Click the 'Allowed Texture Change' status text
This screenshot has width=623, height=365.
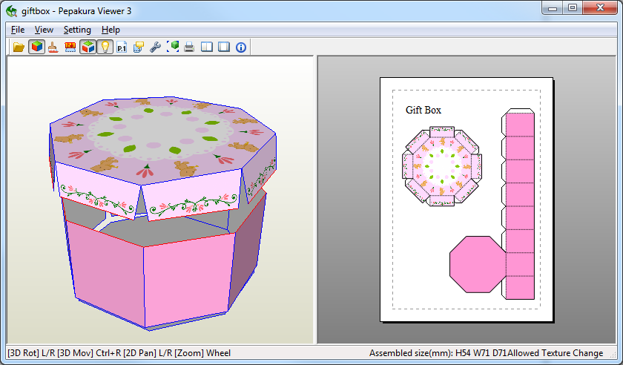point(555,353)
